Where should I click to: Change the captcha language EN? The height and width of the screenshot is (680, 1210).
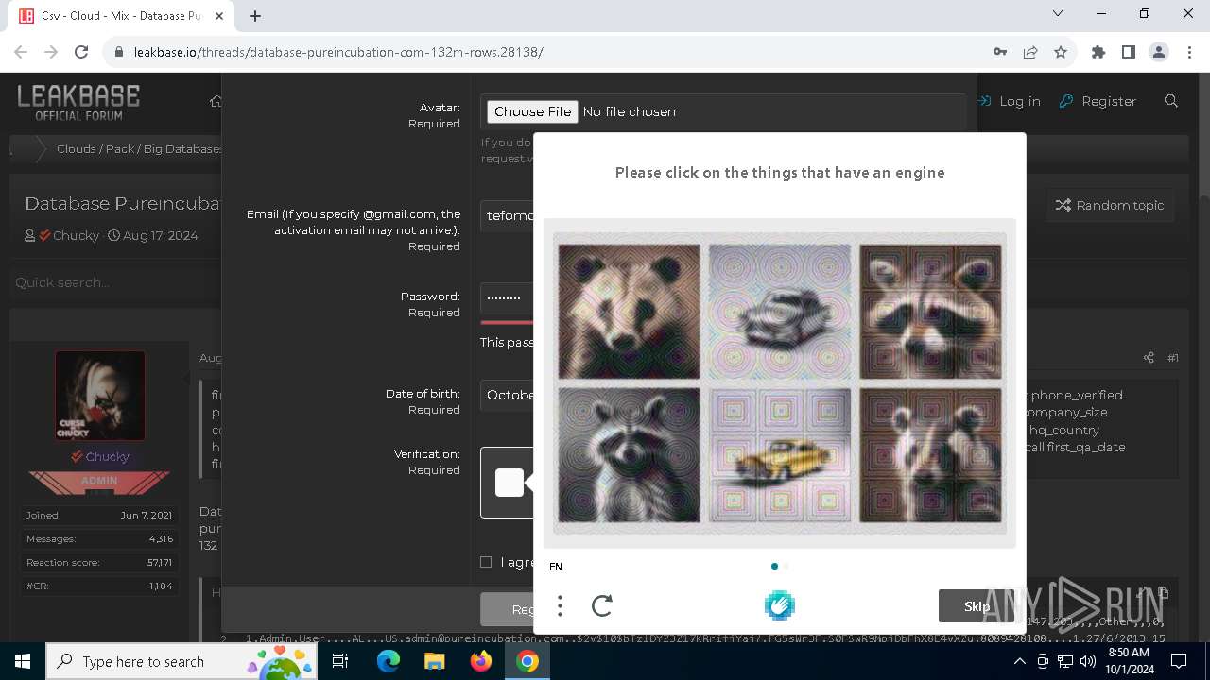556,567
